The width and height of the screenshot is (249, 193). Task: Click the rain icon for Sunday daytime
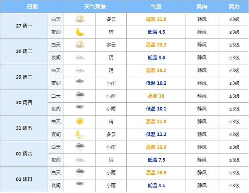(80, 172)
